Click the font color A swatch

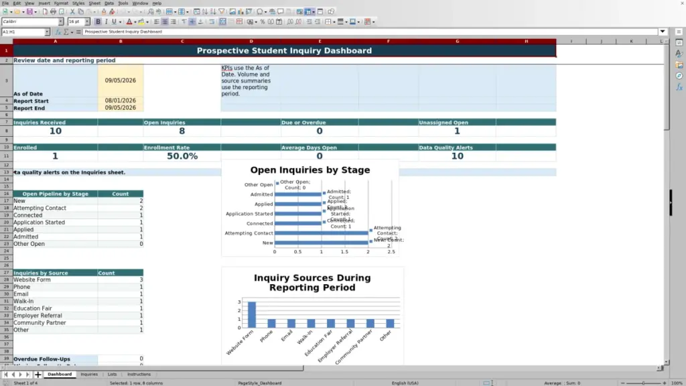coord(129,21)
